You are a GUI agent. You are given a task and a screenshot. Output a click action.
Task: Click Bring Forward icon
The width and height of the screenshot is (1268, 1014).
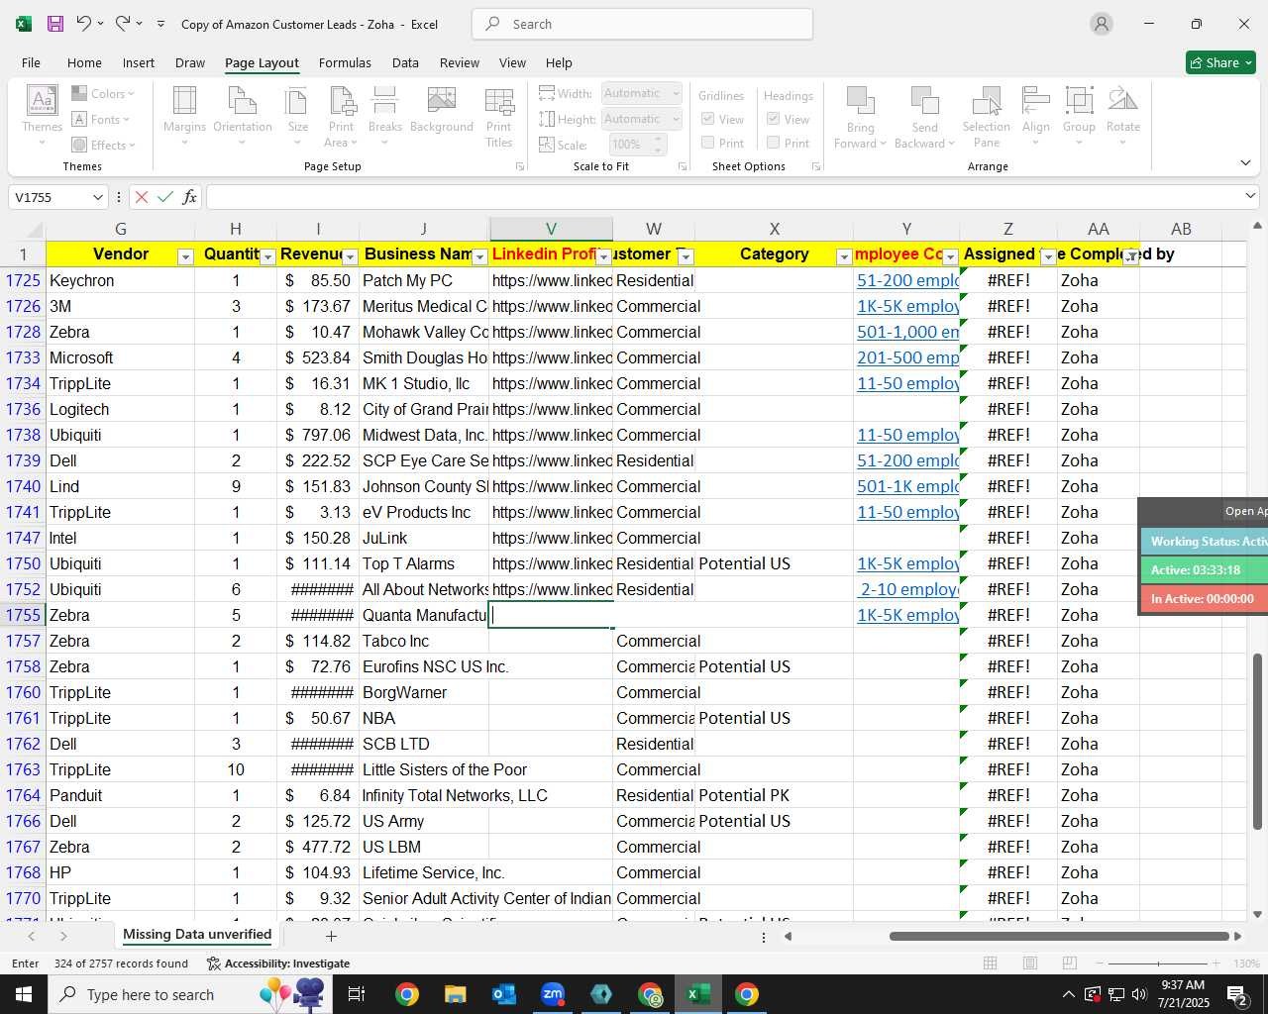(860, 100)
